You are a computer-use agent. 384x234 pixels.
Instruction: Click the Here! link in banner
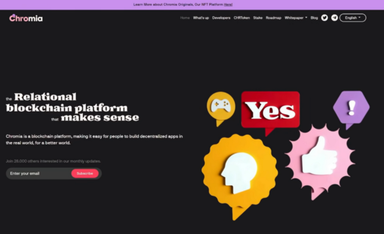228,4
